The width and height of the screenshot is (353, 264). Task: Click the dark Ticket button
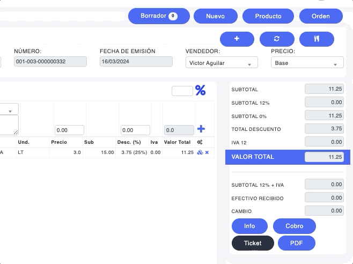(253, 243)
